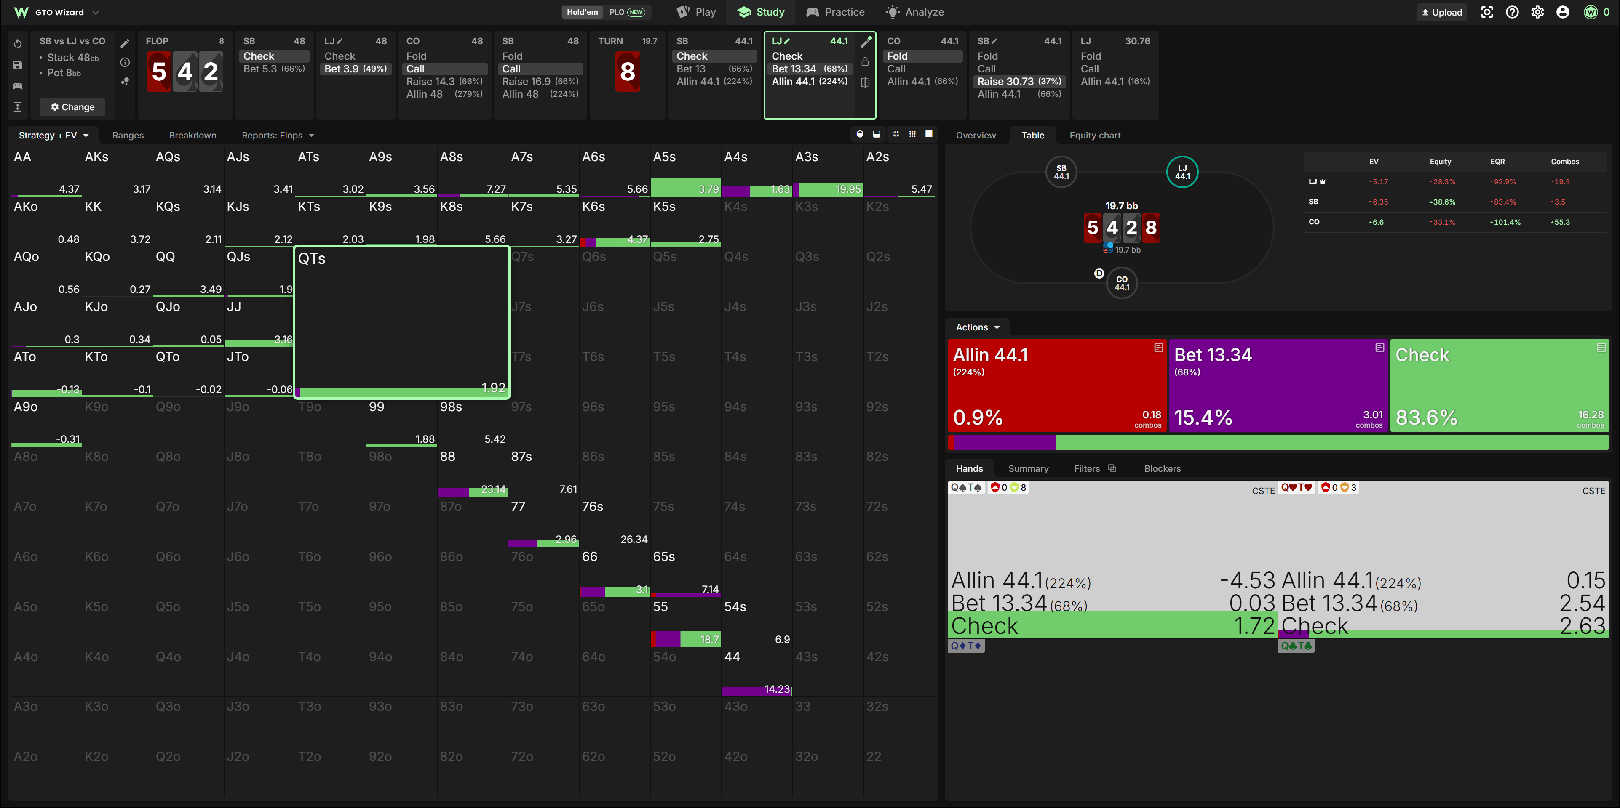
Task: Select the Bet 13.34 action card
Action: 1278,385
